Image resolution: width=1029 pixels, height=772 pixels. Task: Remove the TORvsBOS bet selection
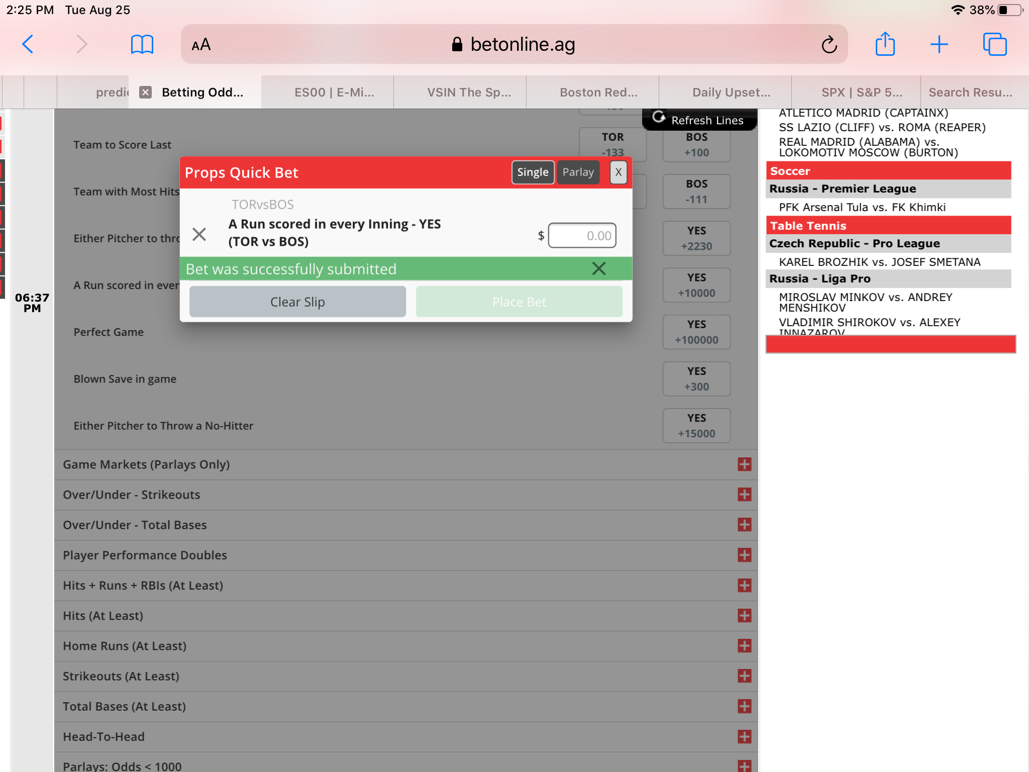click(x=199, y=234)
